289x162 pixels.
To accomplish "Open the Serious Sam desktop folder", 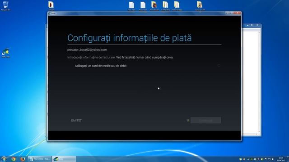I will tap(200, 6).
